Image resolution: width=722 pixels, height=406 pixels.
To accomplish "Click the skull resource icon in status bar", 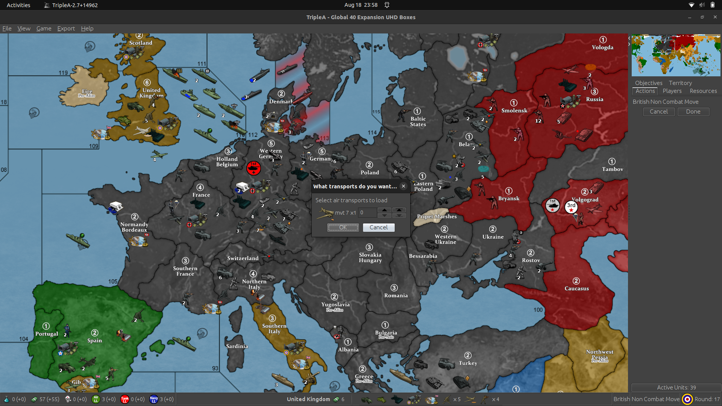I will (x=68, y=399).
